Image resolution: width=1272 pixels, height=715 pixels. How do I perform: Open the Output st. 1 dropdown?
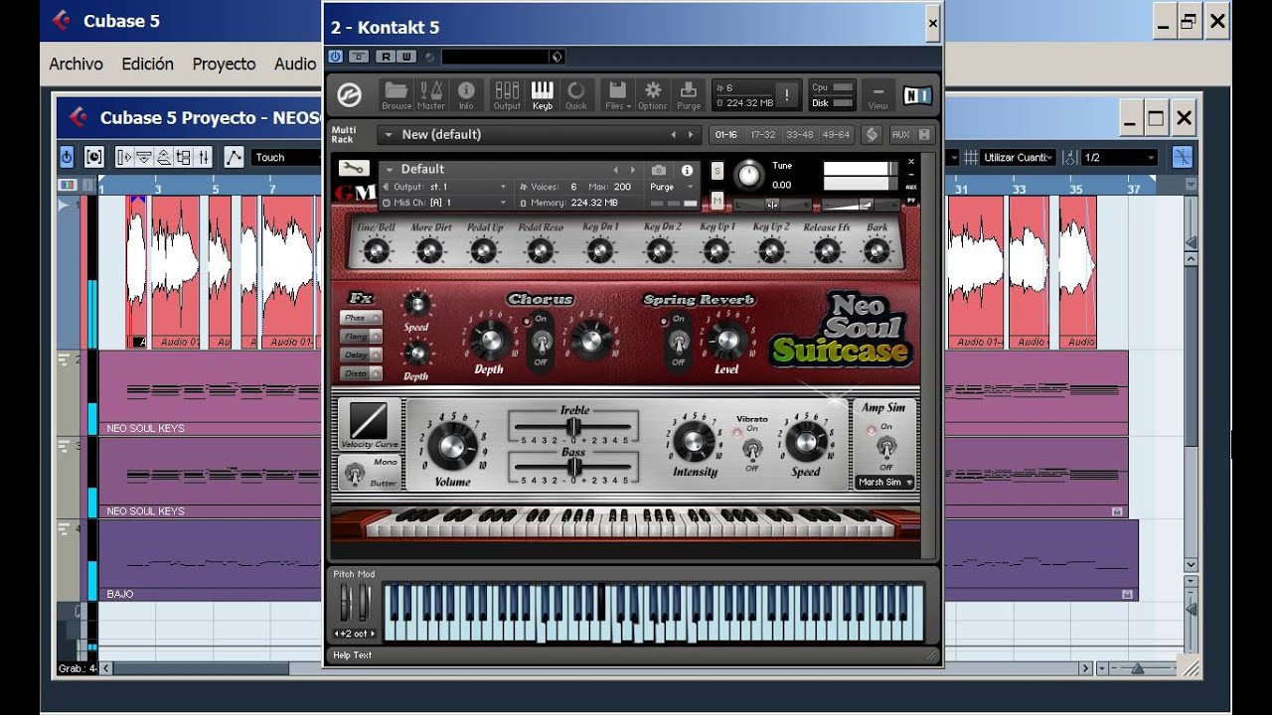[x=444, y=187]
